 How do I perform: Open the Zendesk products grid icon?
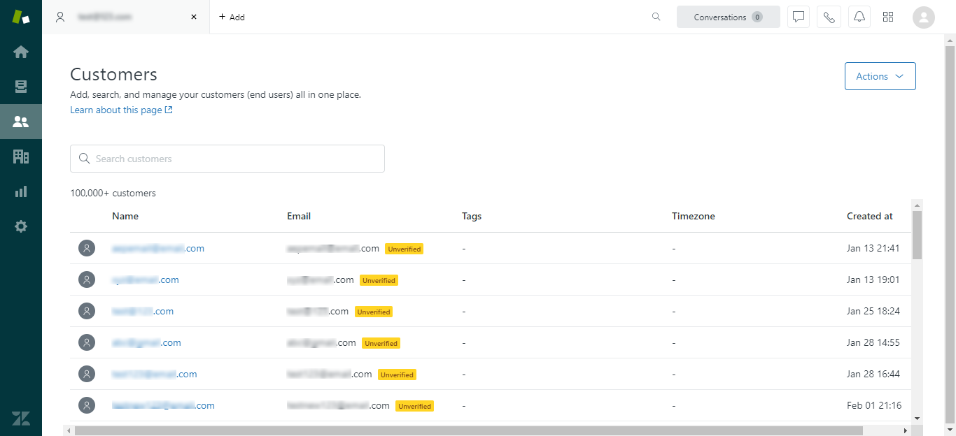tap(888, 17)
